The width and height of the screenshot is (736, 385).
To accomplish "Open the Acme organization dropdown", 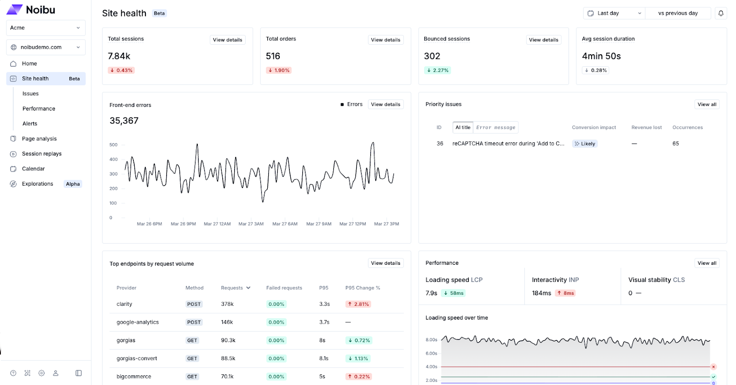I will (46, 28).
